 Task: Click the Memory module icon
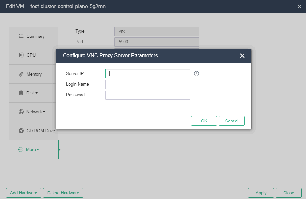click(21, 74)
